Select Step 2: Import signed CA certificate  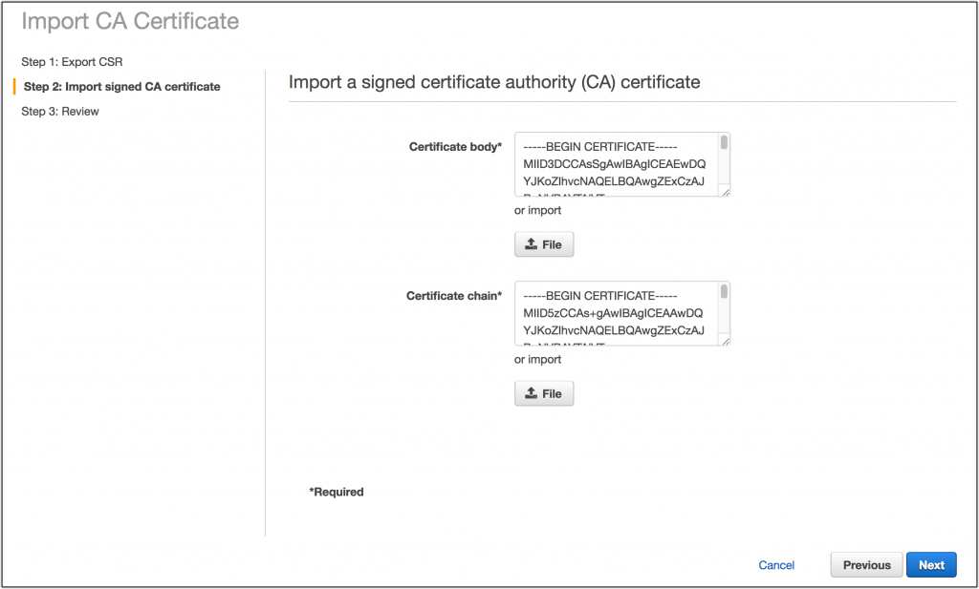(121, 87)
